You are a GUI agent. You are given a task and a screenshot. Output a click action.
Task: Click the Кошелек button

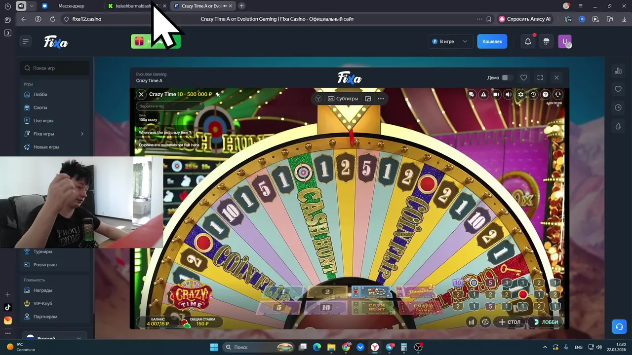click(x=492, y=41)
